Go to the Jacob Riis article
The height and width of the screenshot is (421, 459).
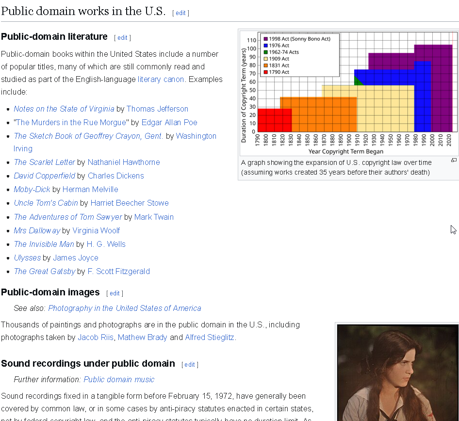click(96, 337)
